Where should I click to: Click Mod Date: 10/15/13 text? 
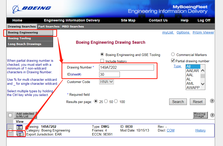click(x=135, y=130)
